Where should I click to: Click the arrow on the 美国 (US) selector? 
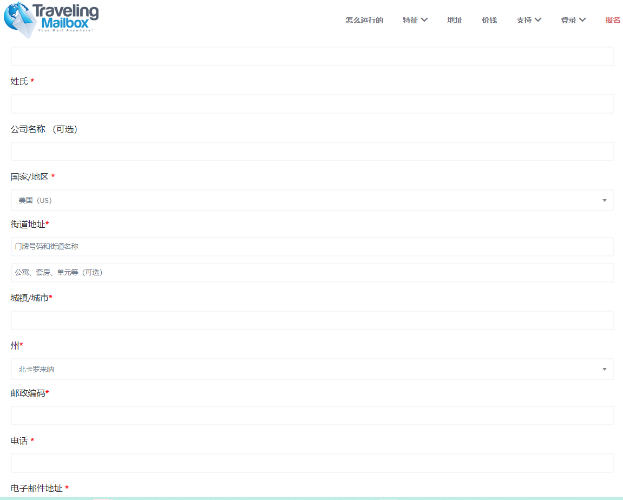click(604, 201)
